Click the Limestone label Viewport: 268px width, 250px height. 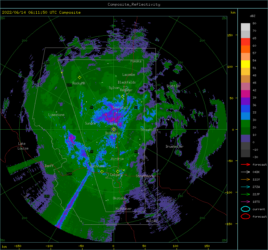click(x=56, y=115)
